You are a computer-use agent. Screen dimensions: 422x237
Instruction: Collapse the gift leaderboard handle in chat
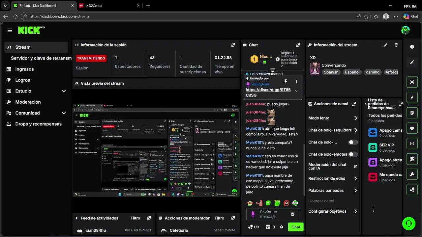(273, 70)
